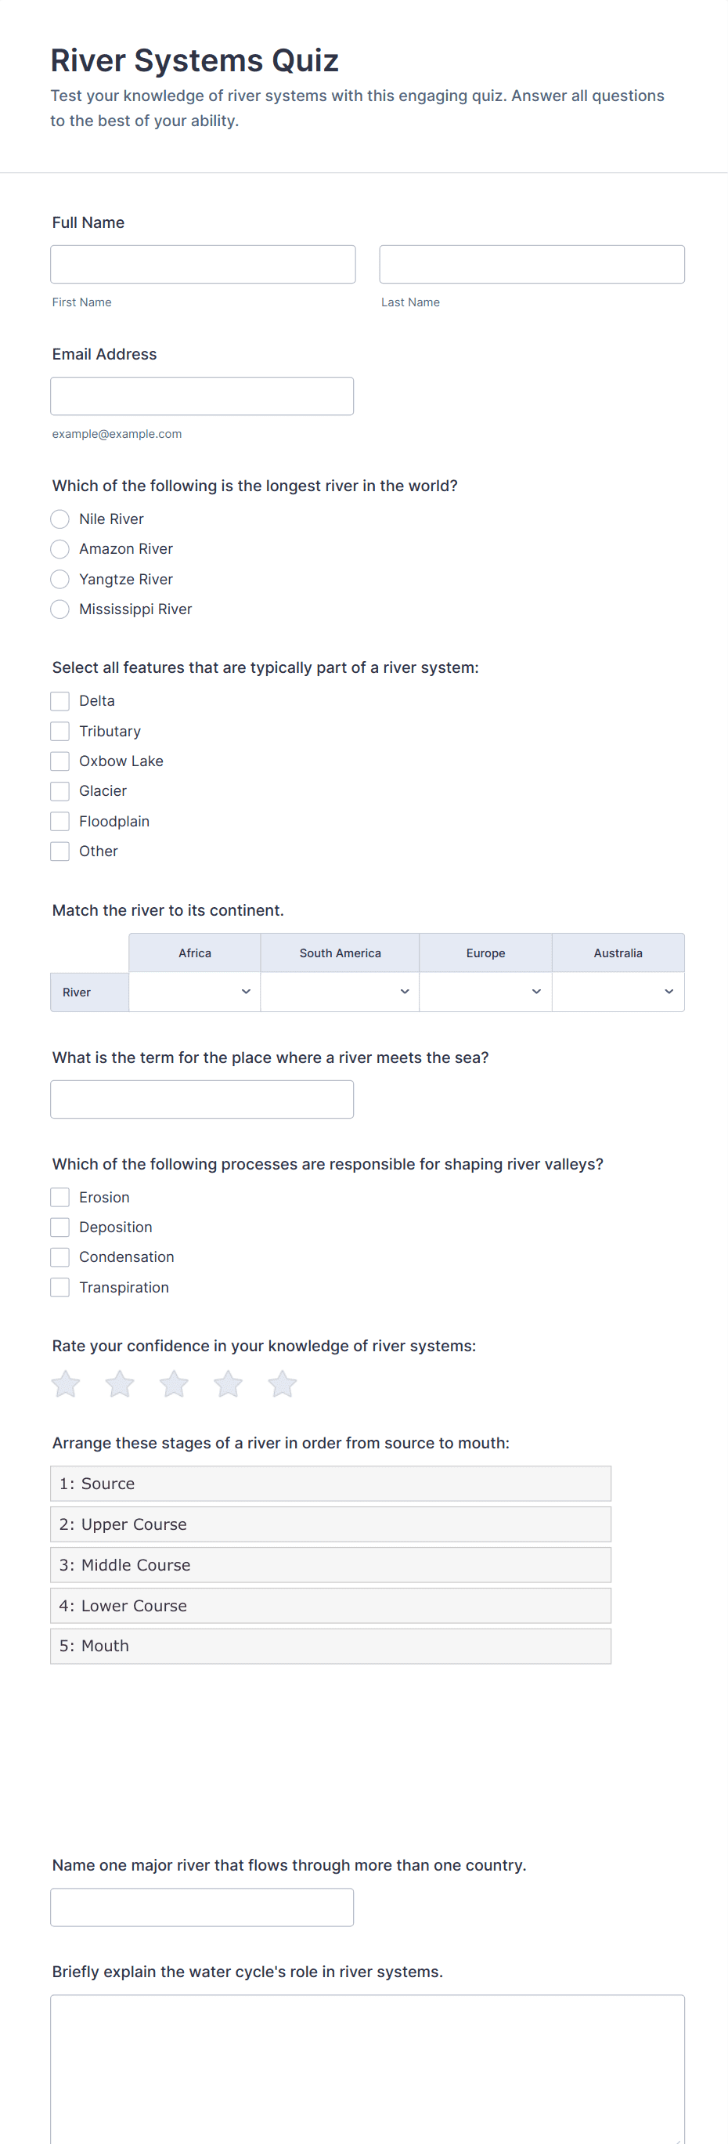This screenshot has width=728, height=2144.
Task: Check the Tributary checkbox
Action: click(60, 732)
